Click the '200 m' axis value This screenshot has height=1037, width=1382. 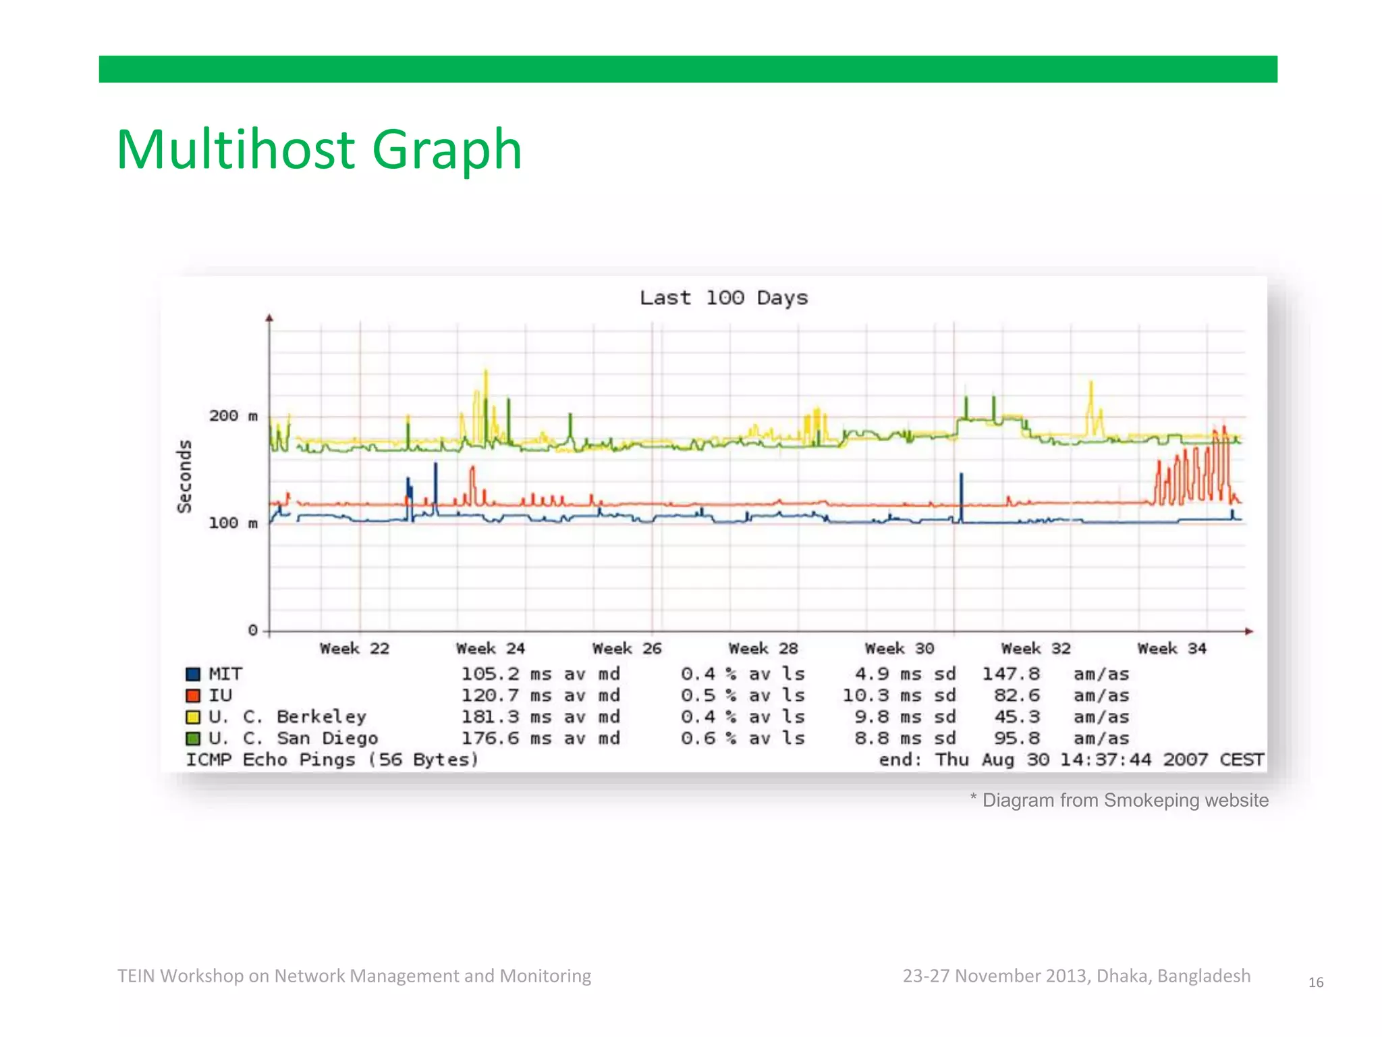pos(233,416)
